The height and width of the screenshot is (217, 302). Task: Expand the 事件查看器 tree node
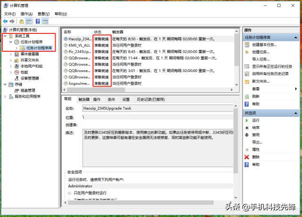[x=11, y=54]
